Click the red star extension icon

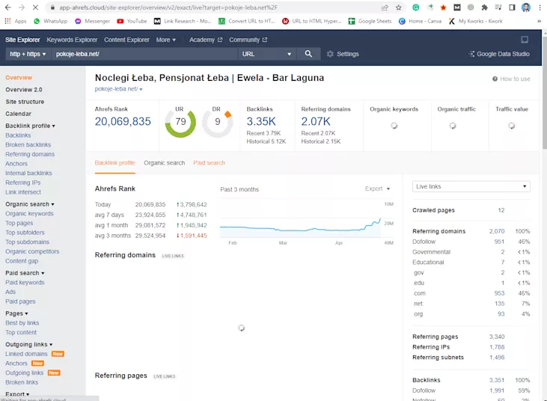pos(443,7)
